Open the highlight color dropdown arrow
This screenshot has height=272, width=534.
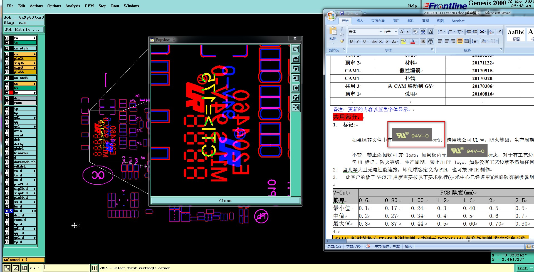click(408, 41)
